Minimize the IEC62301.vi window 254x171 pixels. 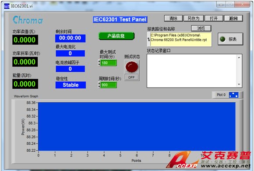click(221, 4)
